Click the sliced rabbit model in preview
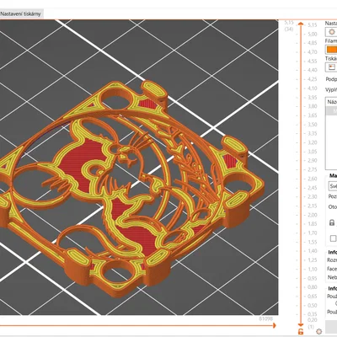The width and height of the screenshot is (337, 337). (132, 188)
